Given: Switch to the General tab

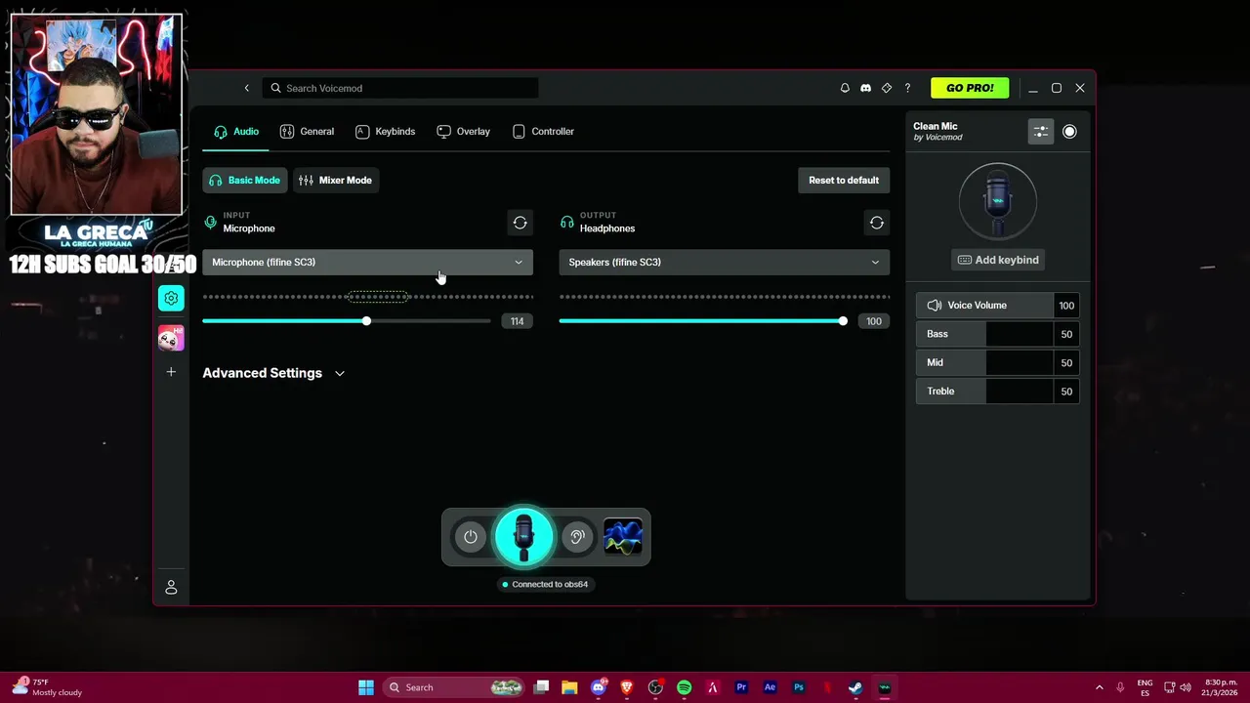Looking at the screenshot, I should (307, 131).
